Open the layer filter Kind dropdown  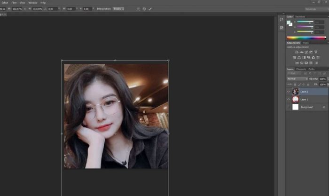(294, 73)
